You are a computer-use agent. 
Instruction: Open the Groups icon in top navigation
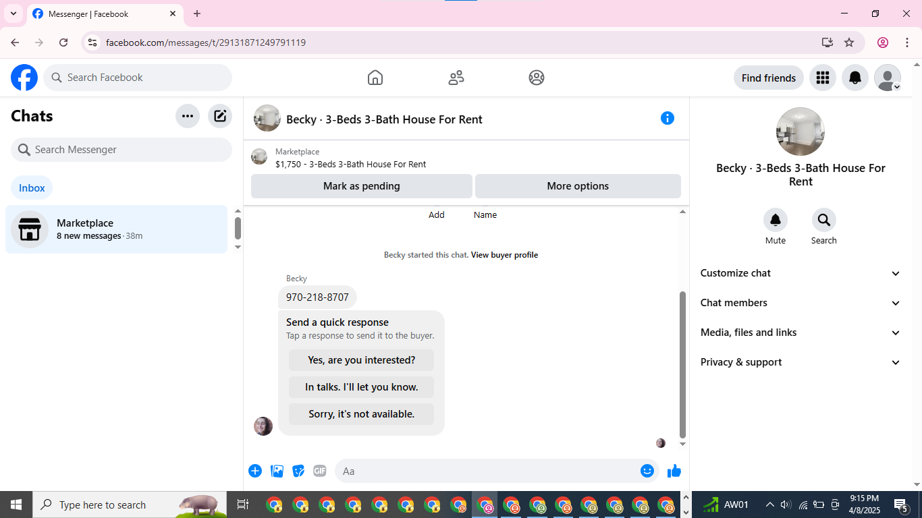click(x=537, y=78)
